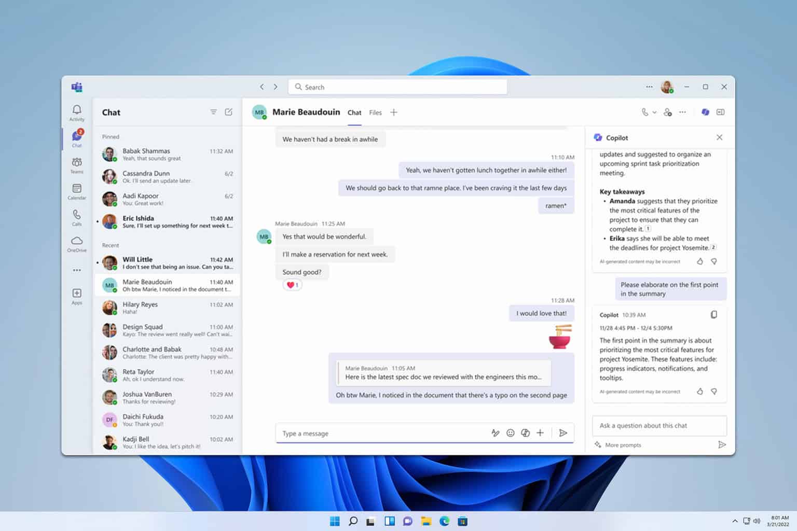Open the Teams section in sidebar
The width and height of the screenshot is (797, 531).
click(x=77, y=165)
